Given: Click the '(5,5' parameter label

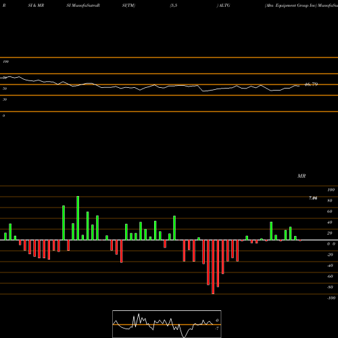Looking at the screenshot, I should (174, 5).
